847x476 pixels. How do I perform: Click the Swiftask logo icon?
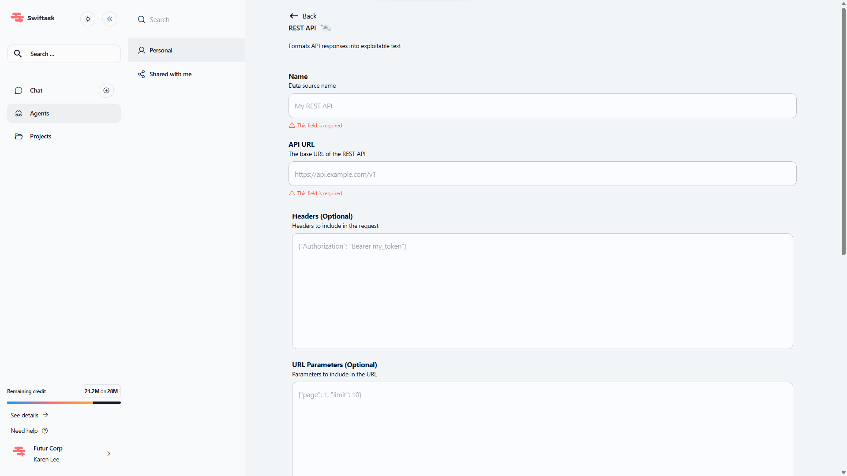point(17,18)
